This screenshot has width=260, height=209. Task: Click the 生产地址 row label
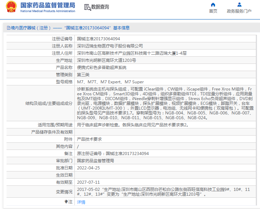[64, 60]
